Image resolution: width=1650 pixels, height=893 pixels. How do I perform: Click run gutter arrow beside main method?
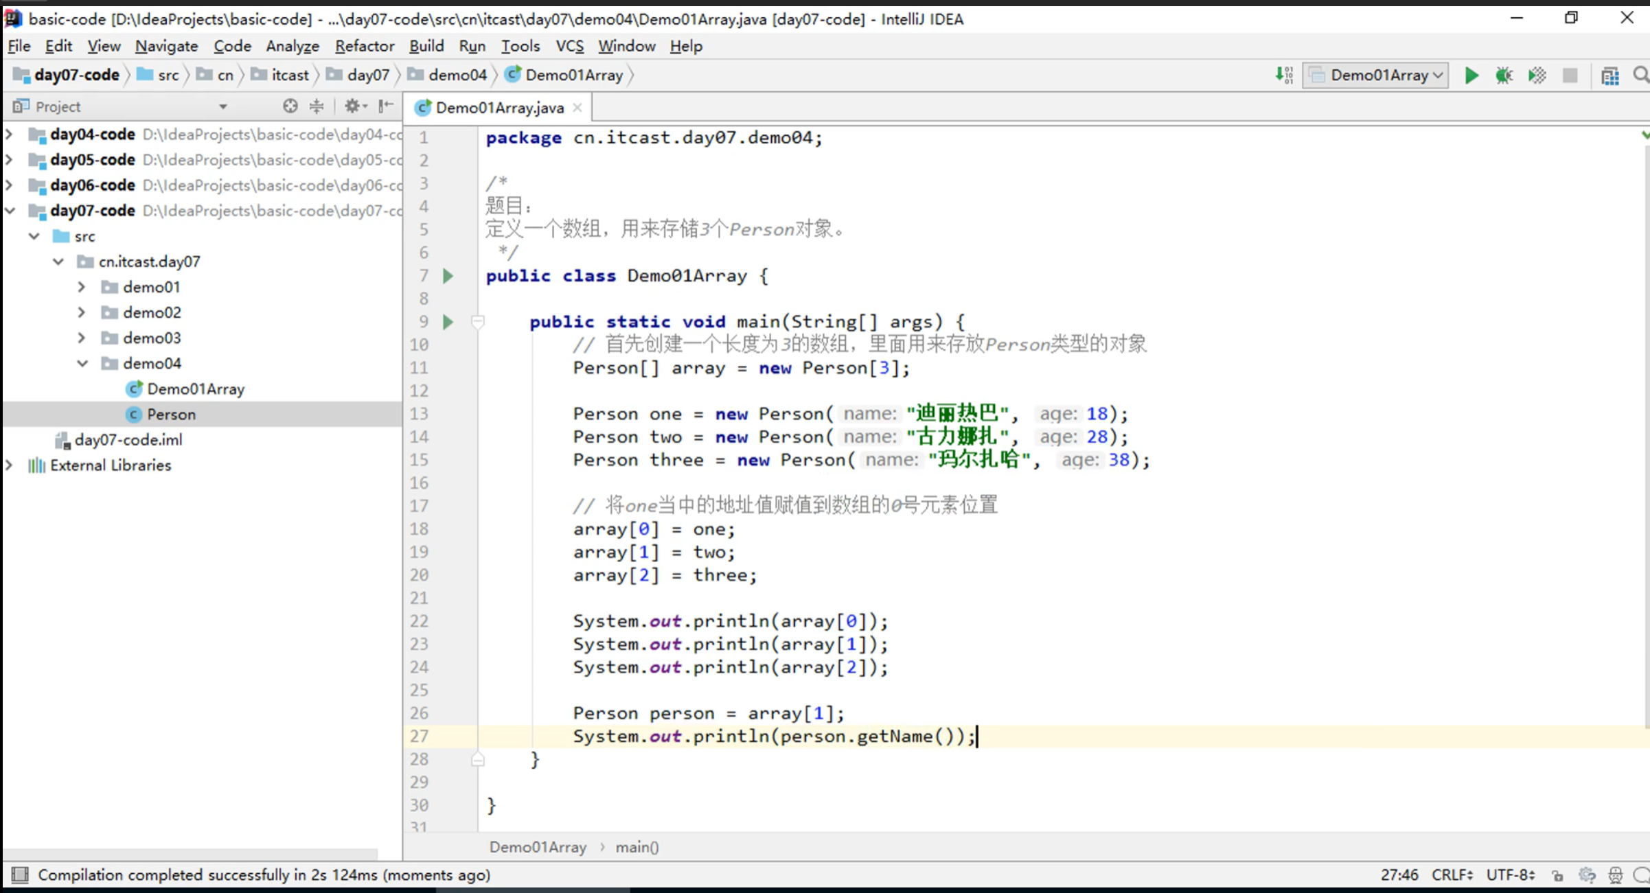(x=448, y=321)
